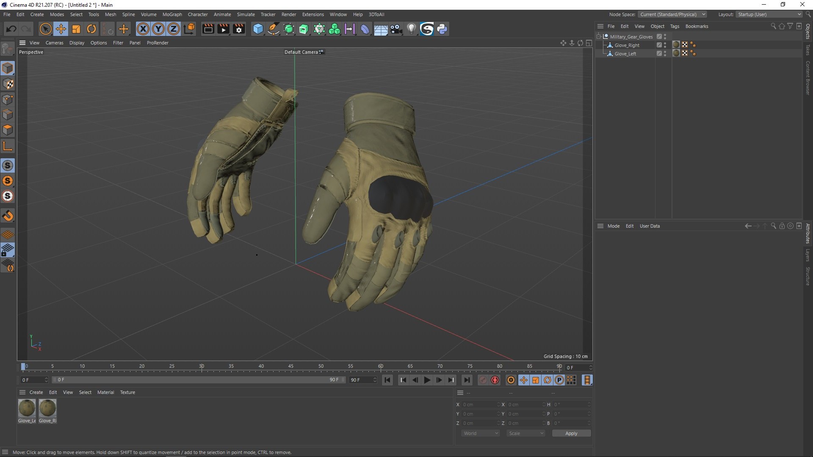Click Render View icon
This screenshot has width=813, height=457.
coord(208,29)
